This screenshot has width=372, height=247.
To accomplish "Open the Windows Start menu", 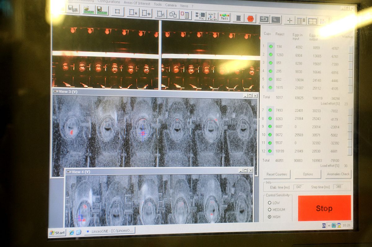I will [x=58, y=232].
